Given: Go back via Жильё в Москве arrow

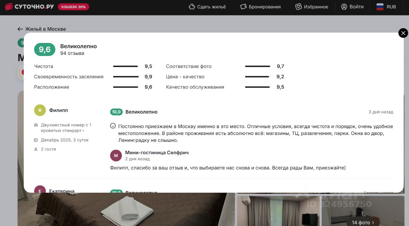Looking at the screenshot, I should (x=20, y=29).
